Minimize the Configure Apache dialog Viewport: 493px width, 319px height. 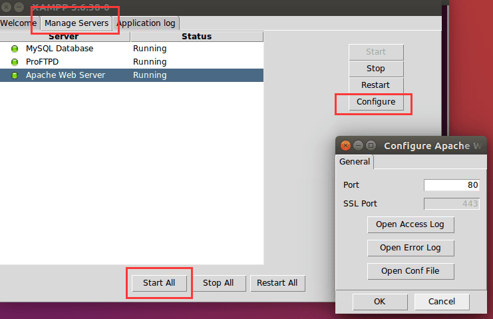point(358,145)
